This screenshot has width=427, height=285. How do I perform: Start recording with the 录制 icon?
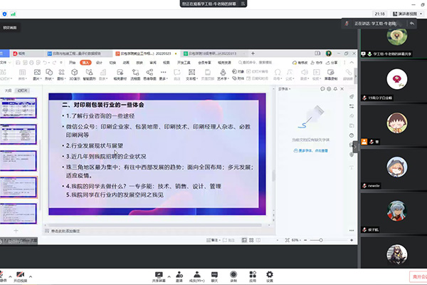click(233, 274)
